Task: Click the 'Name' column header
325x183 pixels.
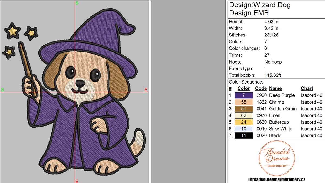Action: click(275, 88)
